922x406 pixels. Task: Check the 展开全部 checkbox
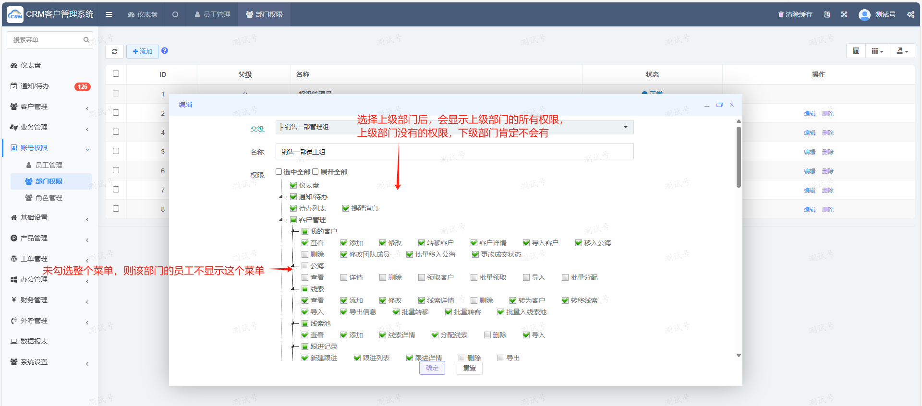point(315,172)
